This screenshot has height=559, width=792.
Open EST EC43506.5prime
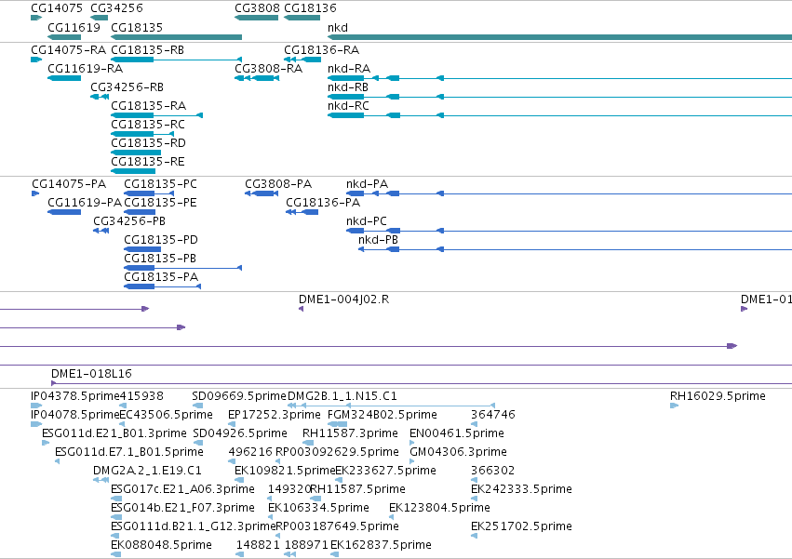coord(123,424)
